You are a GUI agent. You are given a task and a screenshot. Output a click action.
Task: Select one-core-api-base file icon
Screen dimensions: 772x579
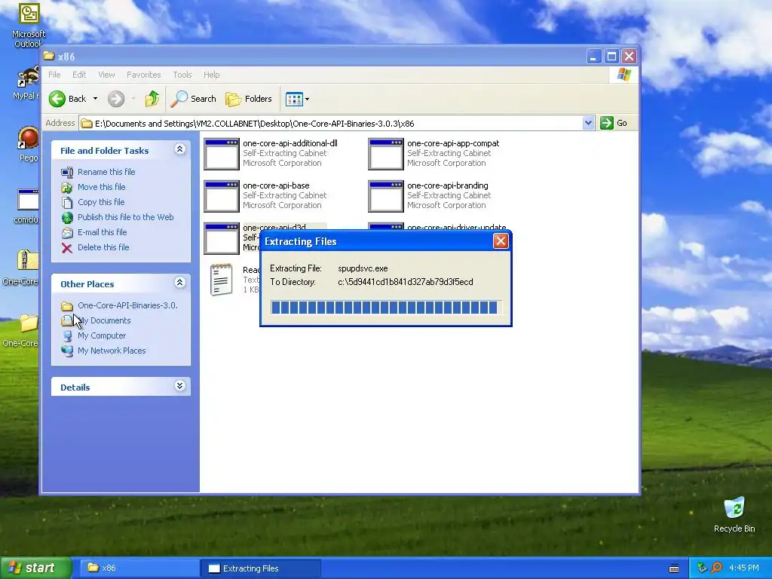coord(222,197)
